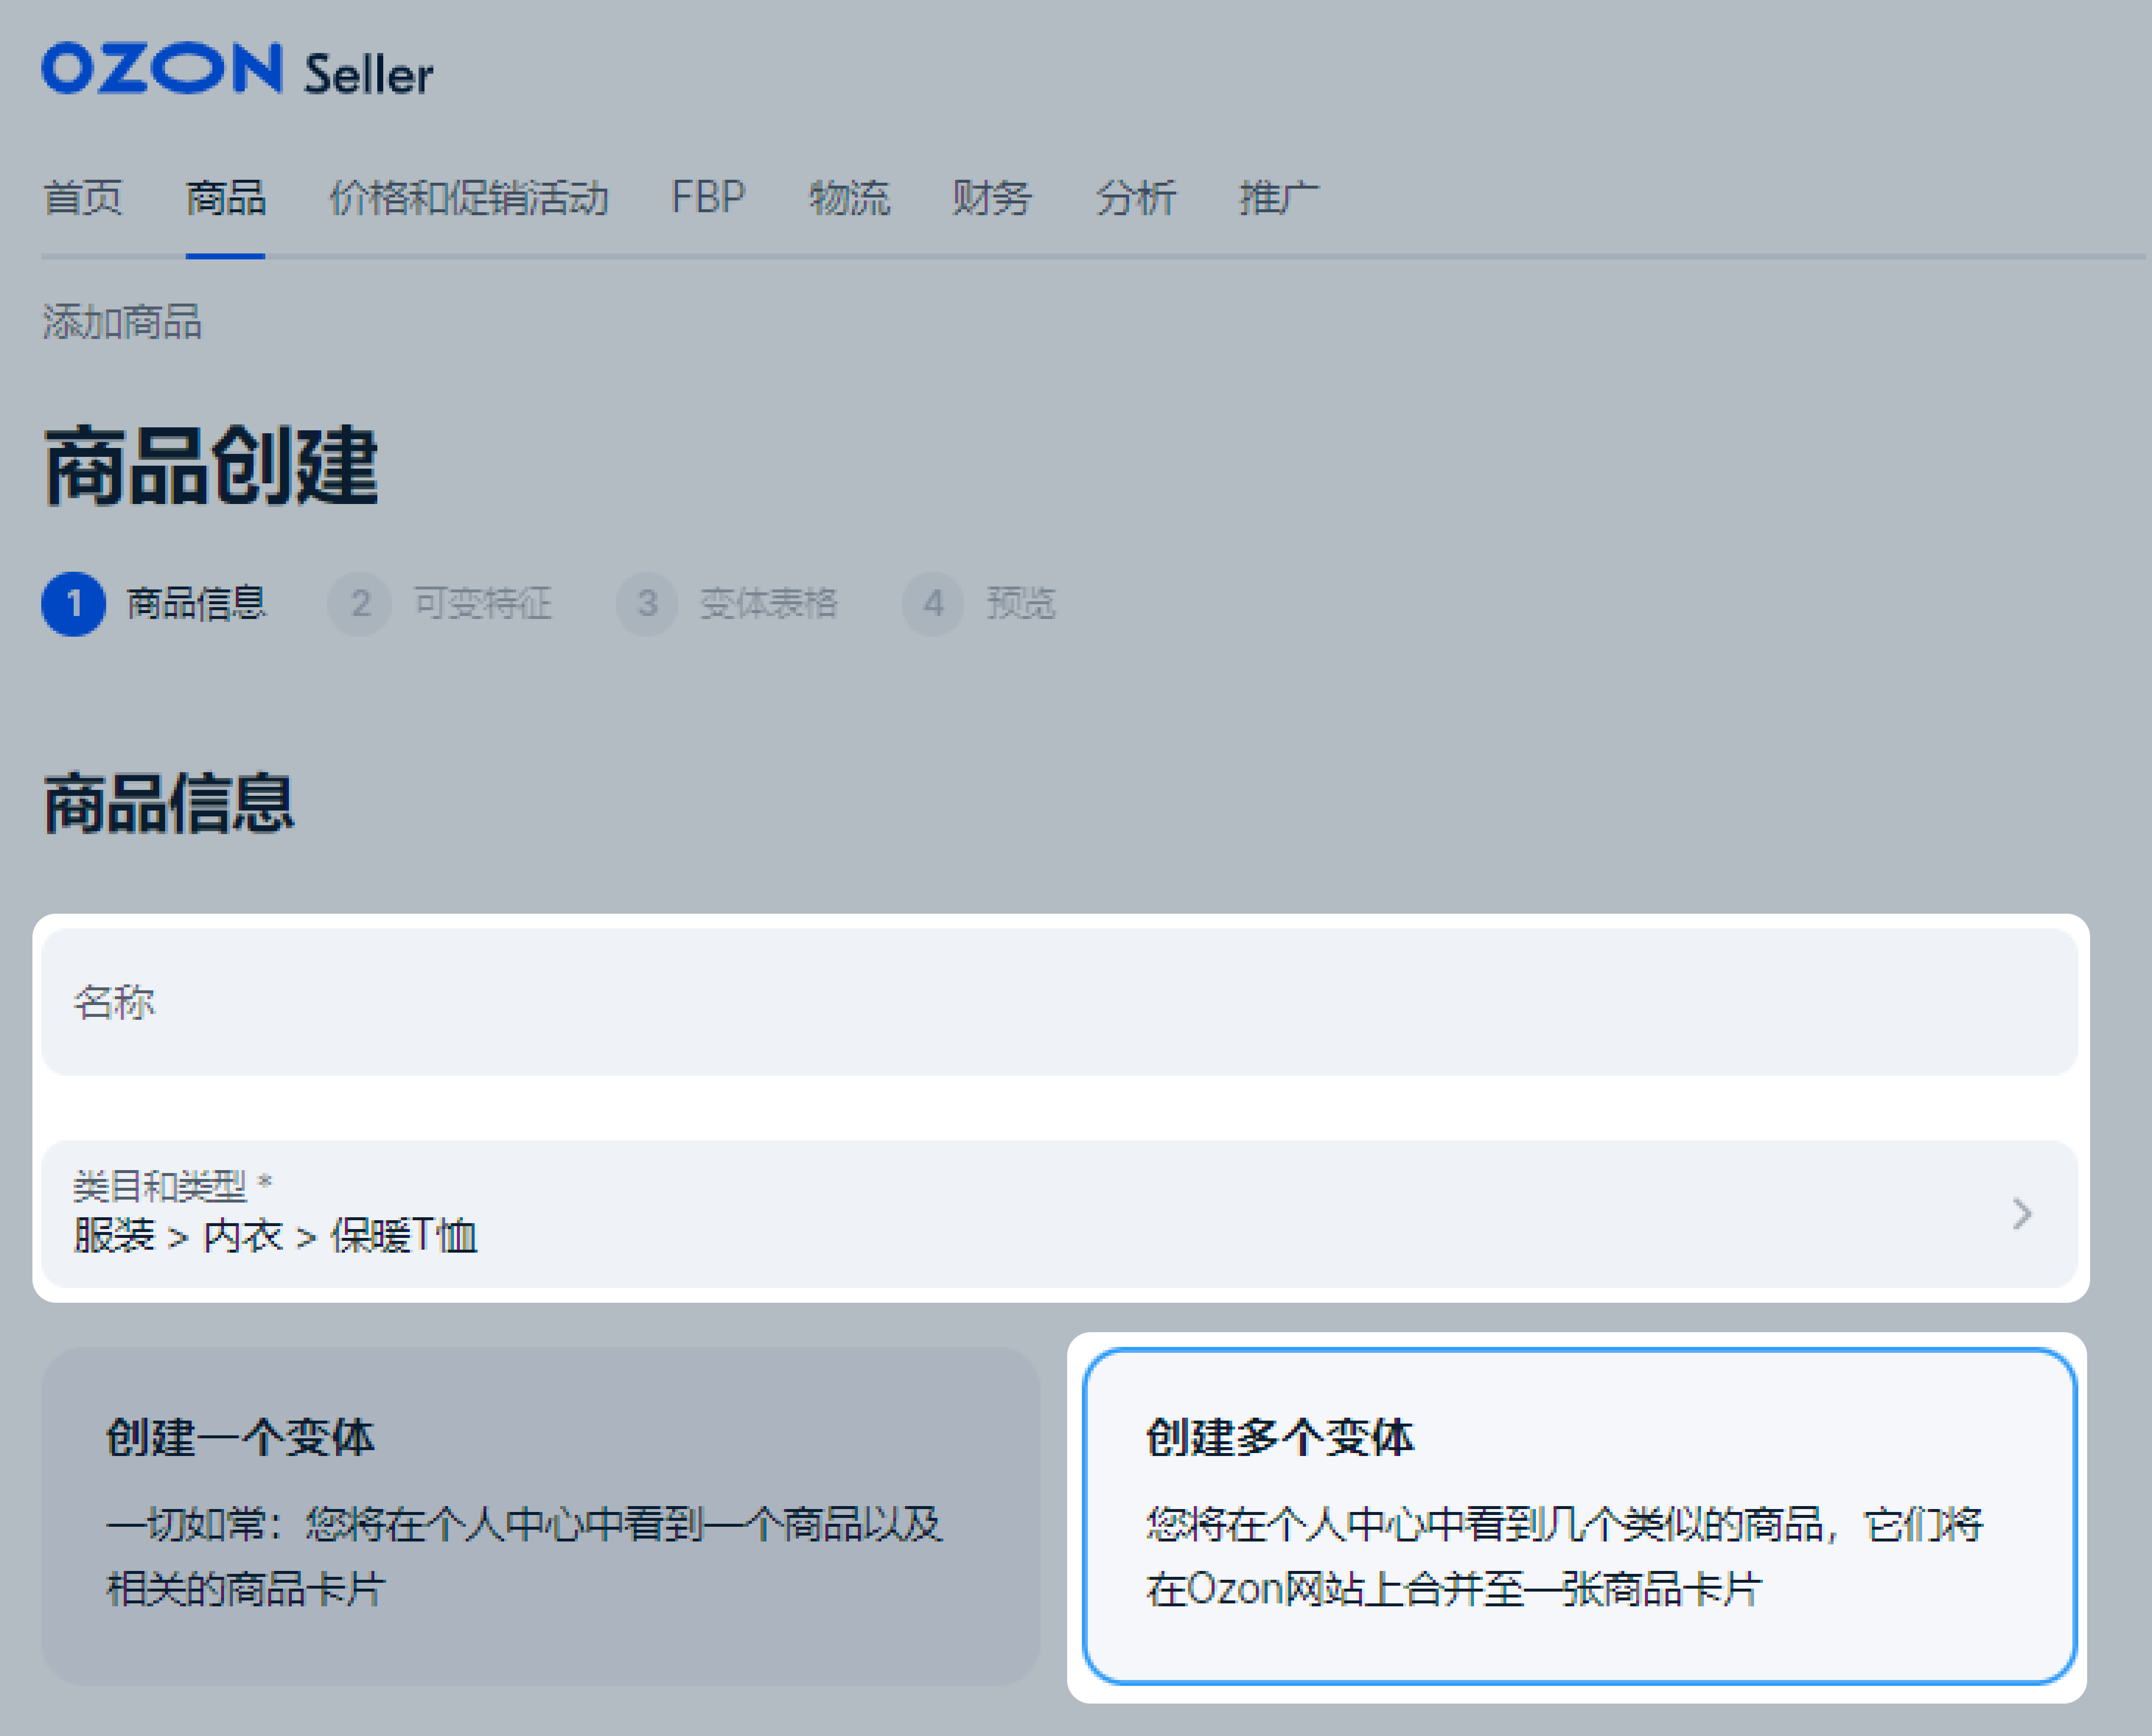Open the 类目和类型 category selector

pyautogui.click(x=1060, y=1214)
